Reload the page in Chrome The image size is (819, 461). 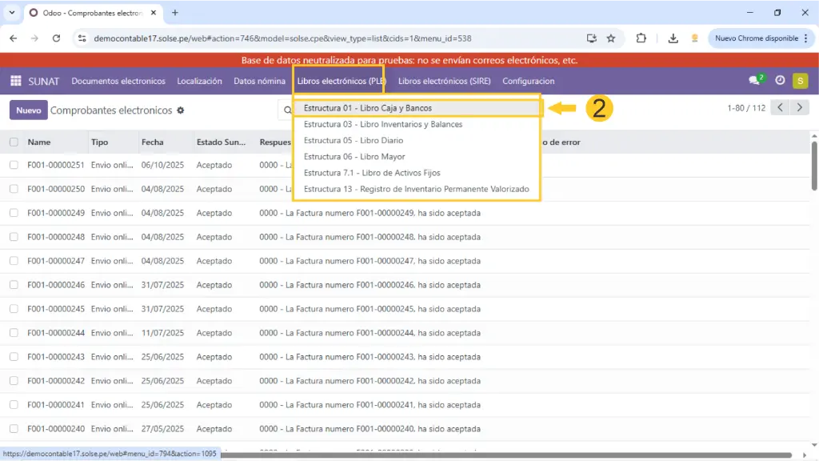tap(56, 38)
